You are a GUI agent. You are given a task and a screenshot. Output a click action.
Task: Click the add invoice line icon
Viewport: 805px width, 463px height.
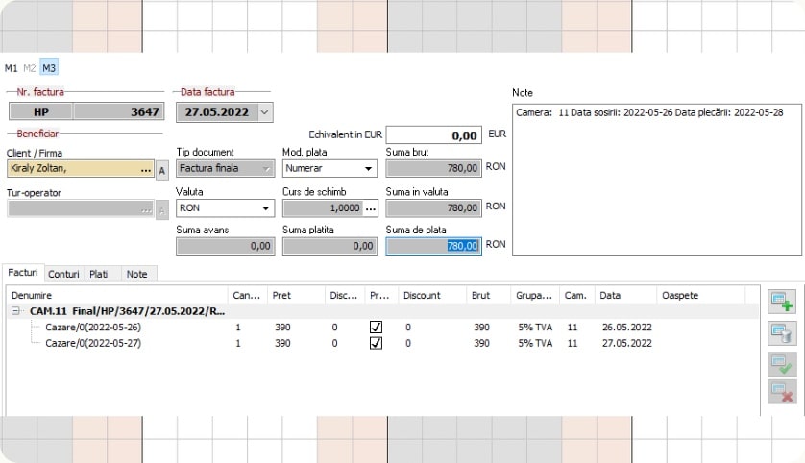pos(781,302)
